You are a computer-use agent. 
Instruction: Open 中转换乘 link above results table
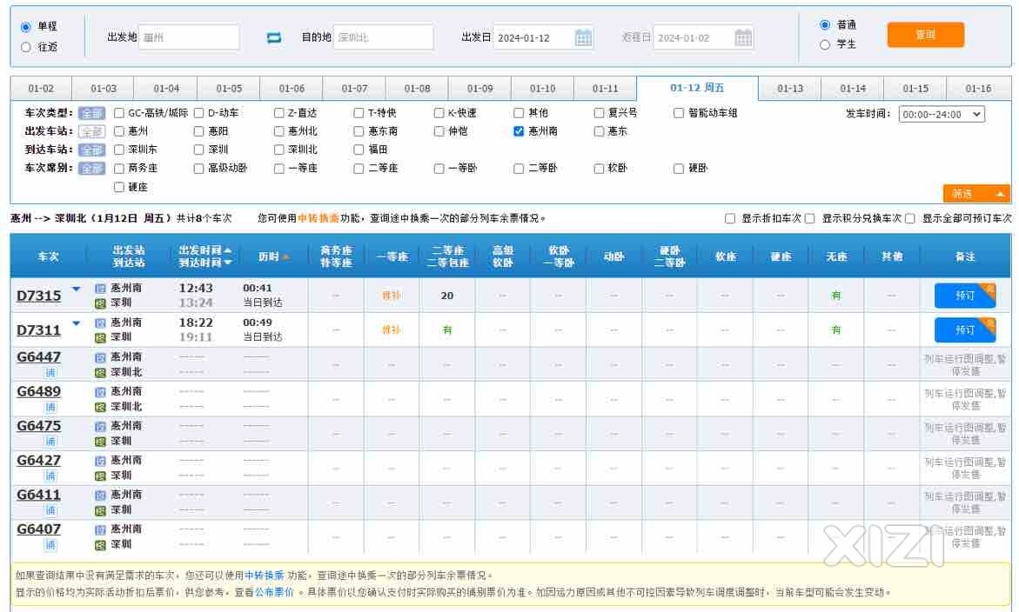318,219
